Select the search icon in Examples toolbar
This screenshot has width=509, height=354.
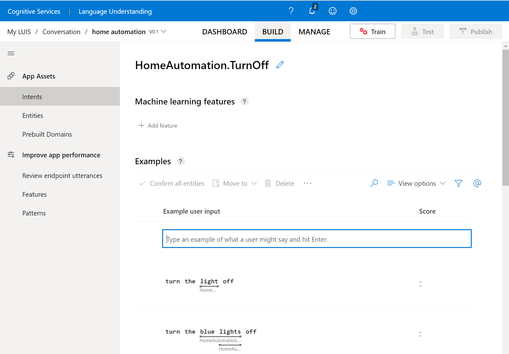(x=374, y=183)
